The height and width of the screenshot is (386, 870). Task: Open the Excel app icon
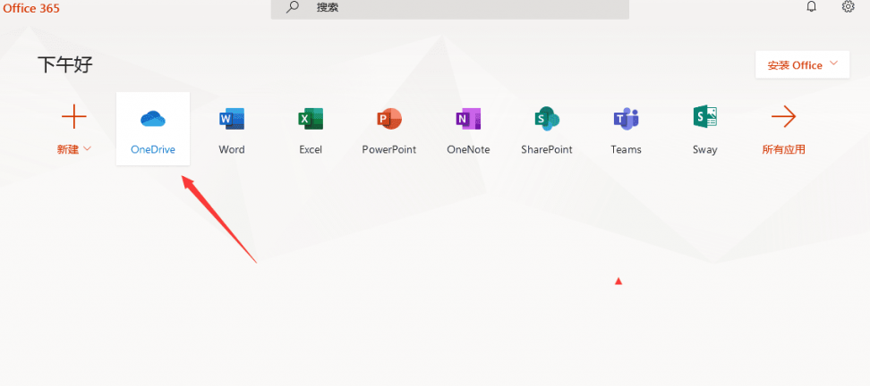coord(311,119)
